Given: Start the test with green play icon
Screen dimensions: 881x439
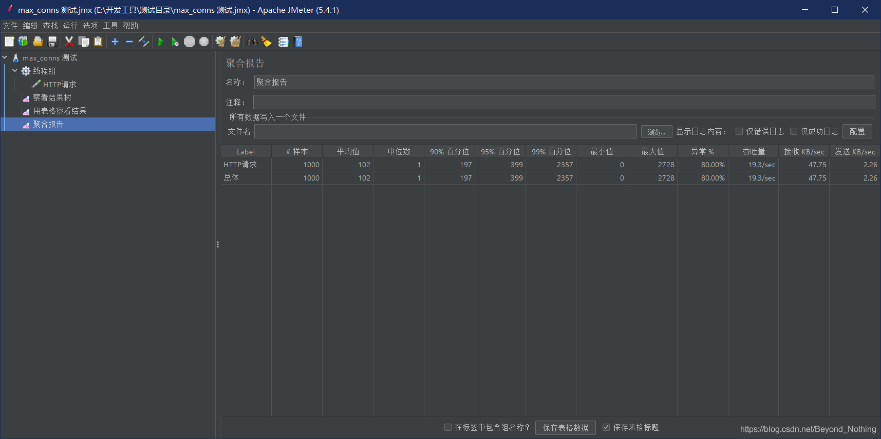Looking at the screenshot, I should (160, 42).
